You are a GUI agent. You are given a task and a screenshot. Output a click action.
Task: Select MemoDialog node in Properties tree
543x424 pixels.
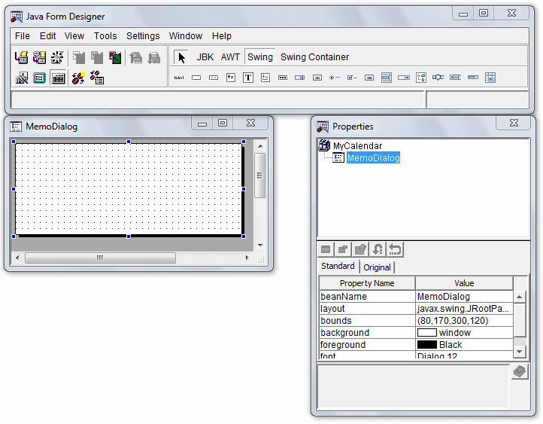tap(373, 158)
